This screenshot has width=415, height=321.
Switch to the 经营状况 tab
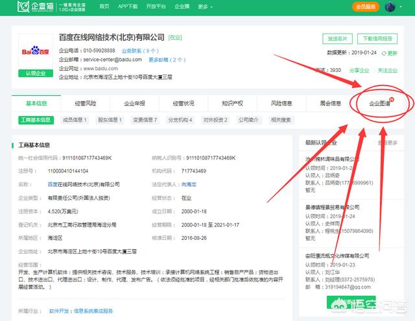[184, 104]
